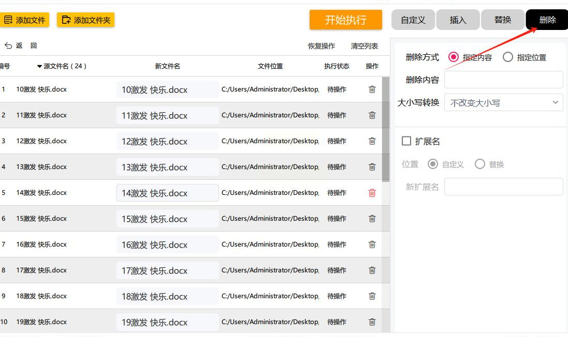The width and height of the screenshot is (568, 337).
Task: Edit new filename field 14激发 快乐.docx
Action: pyautogui.click(x=168, y=193)
